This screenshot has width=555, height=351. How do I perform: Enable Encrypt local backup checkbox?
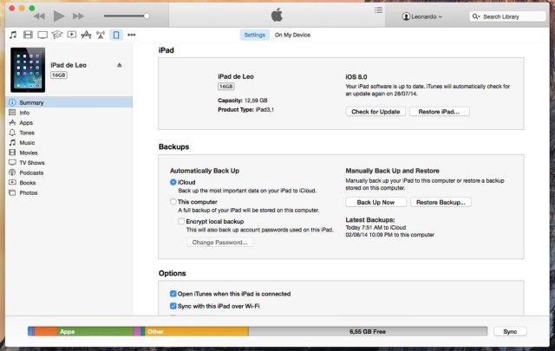click(181, 221)
